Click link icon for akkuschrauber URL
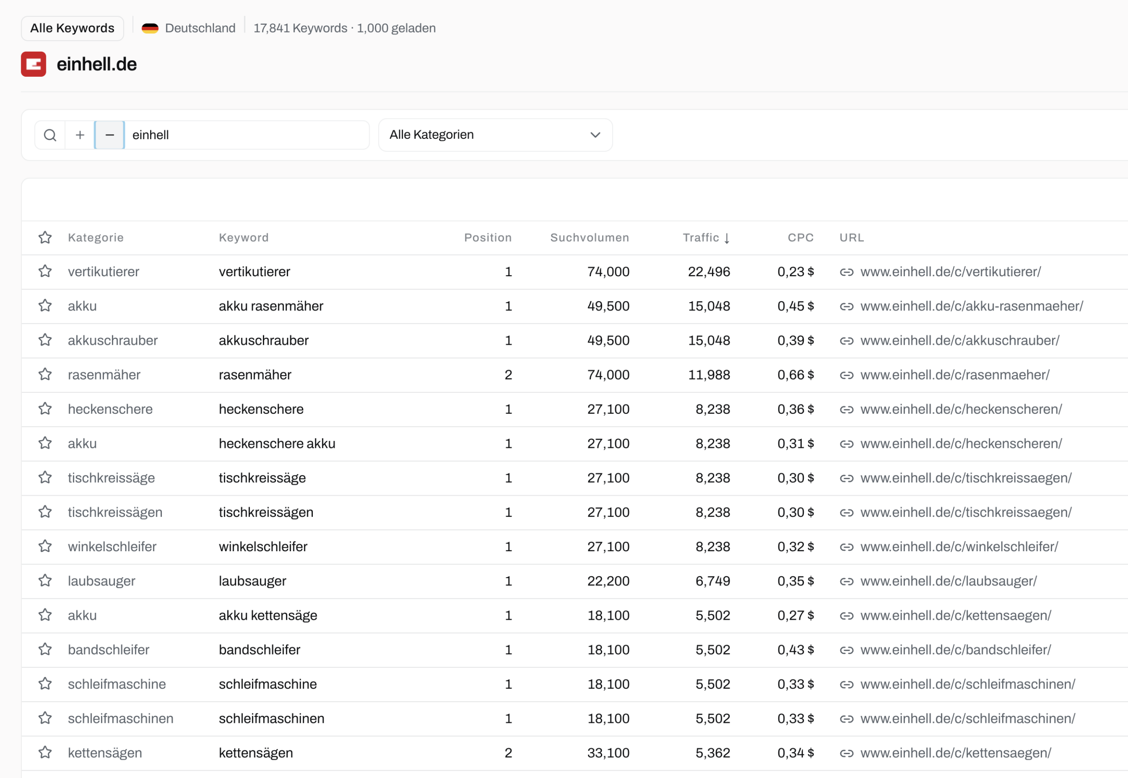This screenshot has height=778, width=1128. [846, 340]
